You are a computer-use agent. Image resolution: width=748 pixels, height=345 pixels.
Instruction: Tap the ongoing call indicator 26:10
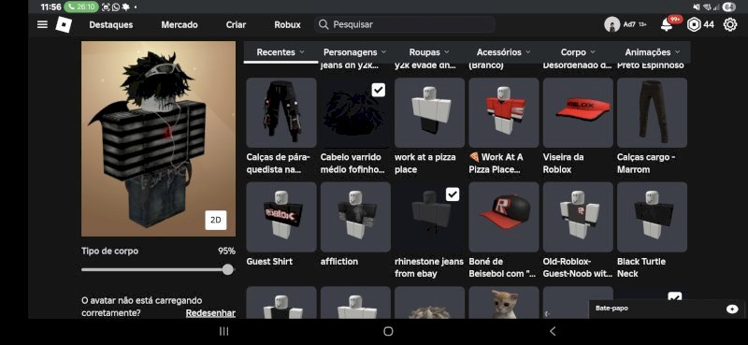click(80, 7)
